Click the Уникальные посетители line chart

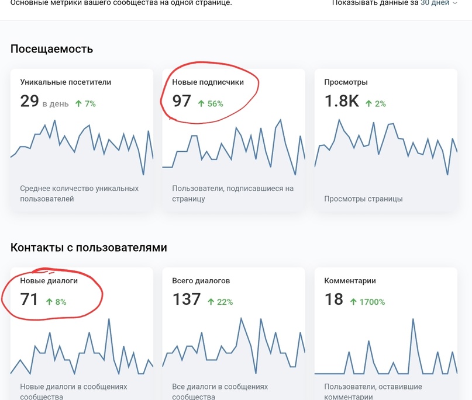click(x=82, y=146)
